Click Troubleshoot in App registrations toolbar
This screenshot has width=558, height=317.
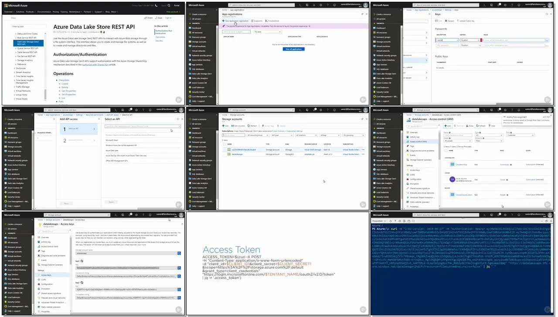272,21
